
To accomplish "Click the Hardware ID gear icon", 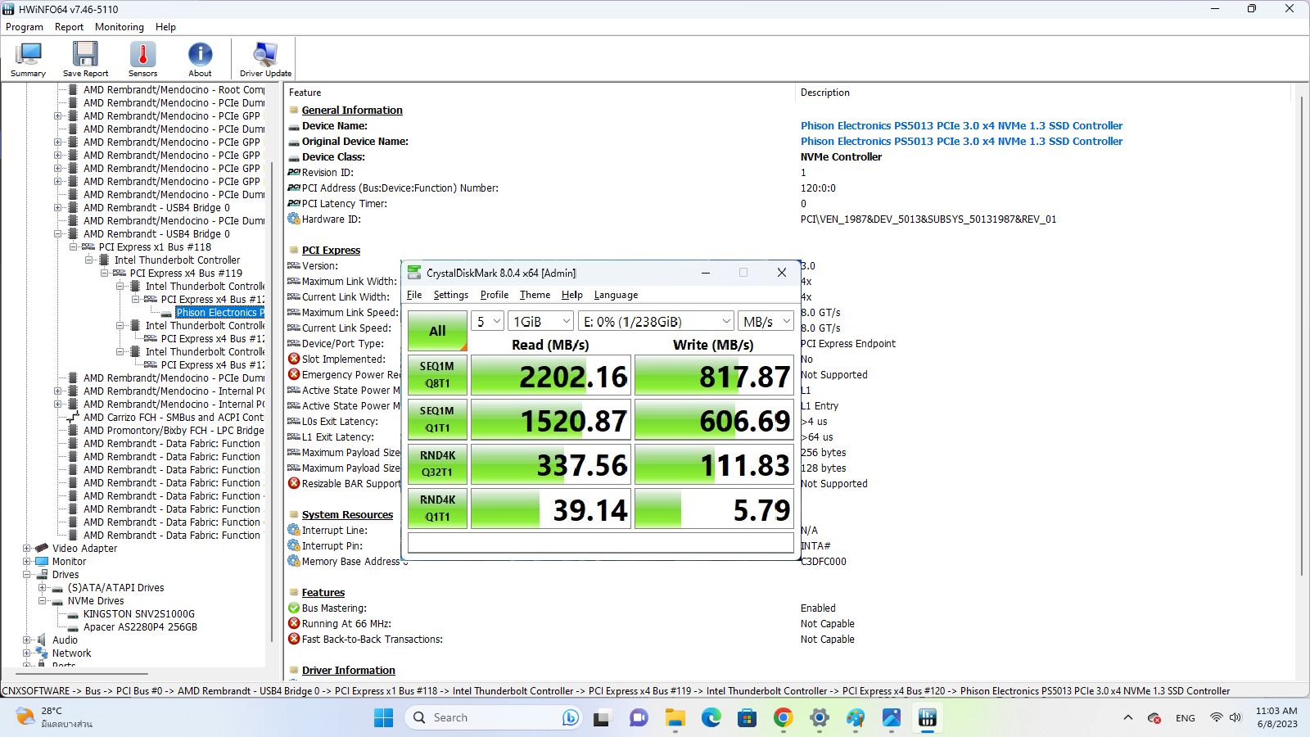I will pyautogui.click(x=294, y=219).
